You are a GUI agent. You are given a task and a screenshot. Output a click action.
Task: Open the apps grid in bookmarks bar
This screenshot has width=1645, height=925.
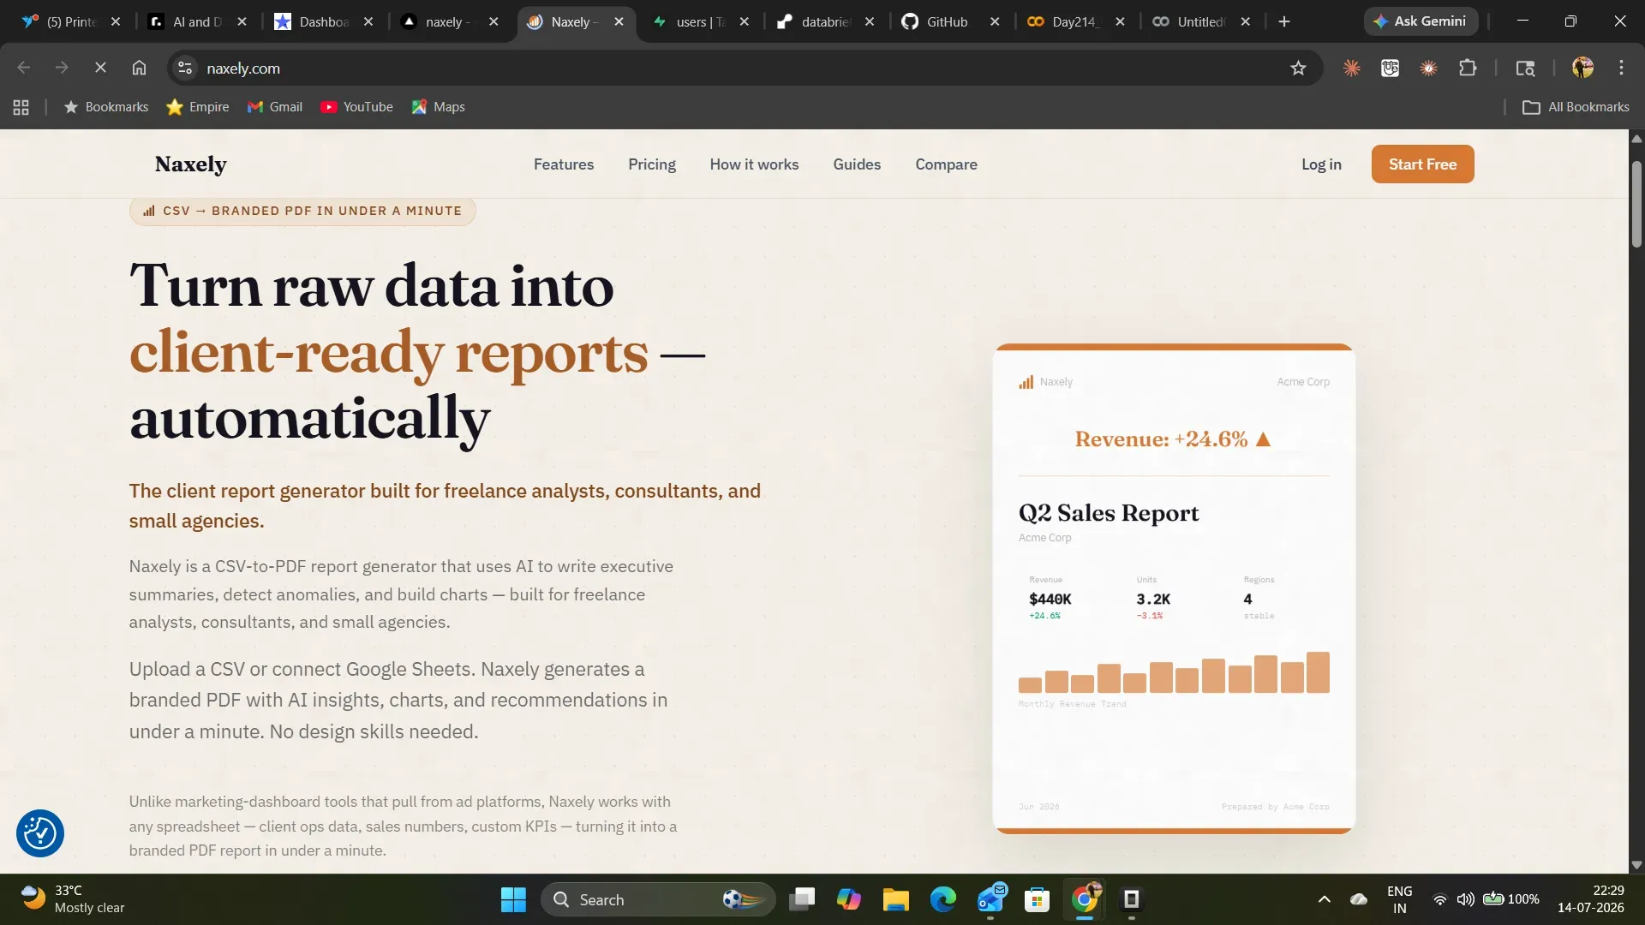point(21,107)
